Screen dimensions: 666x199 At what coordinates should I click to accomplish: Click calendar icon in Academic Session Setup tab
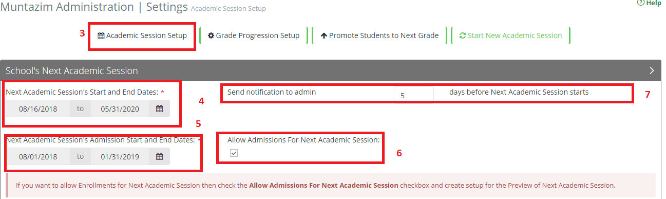tap(101, 36)
